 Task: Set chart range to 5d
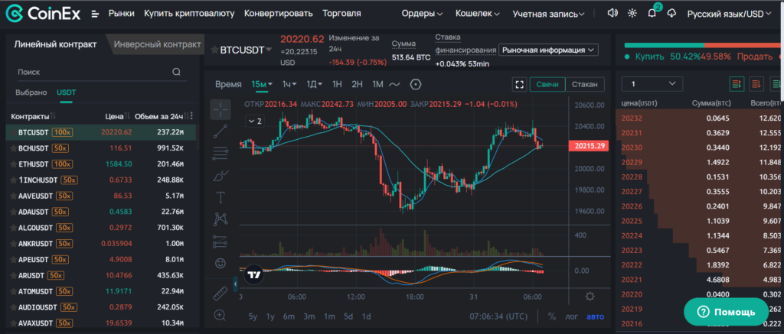coord(348,316)
